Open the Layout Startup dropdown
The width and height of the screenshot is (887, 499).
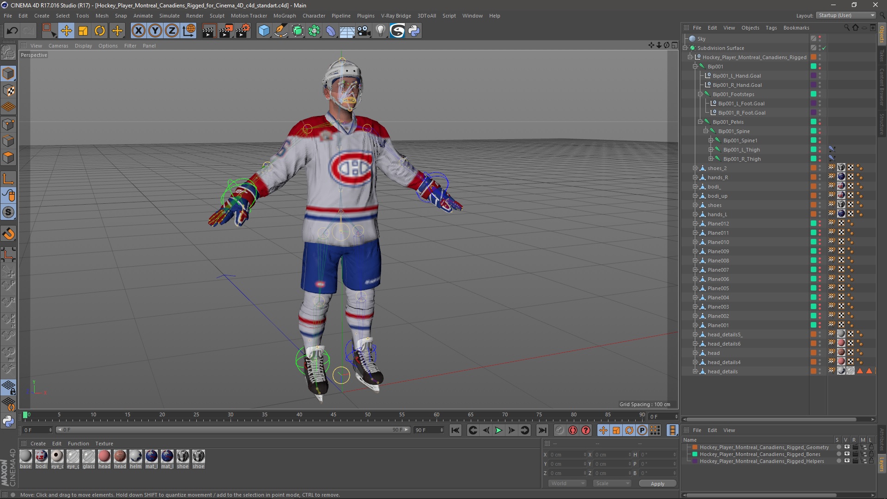click(846, 15)
